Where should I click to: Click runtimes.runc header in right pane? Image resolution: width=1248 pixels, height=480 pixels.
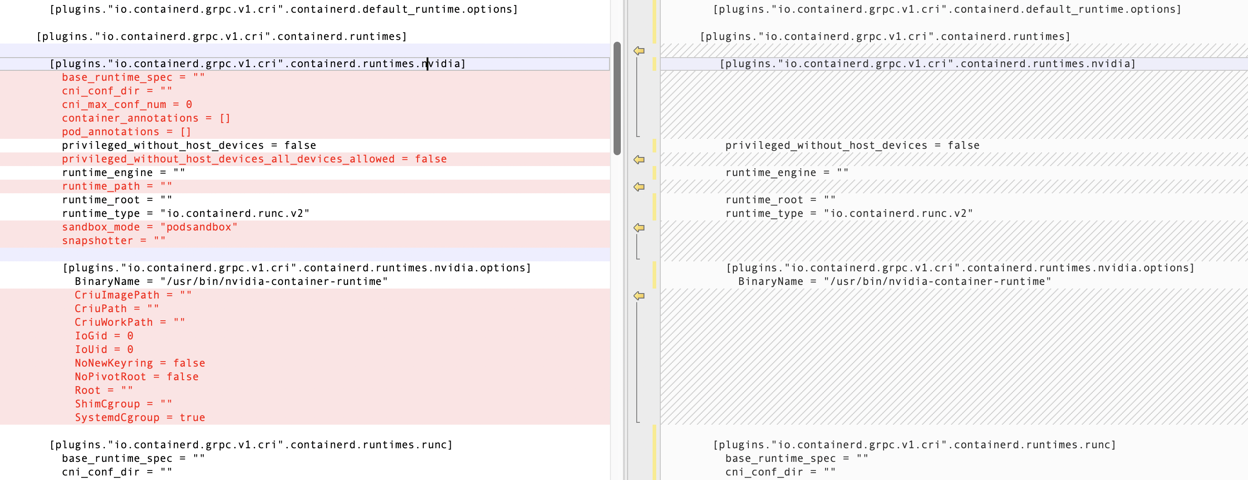[915, 445]
